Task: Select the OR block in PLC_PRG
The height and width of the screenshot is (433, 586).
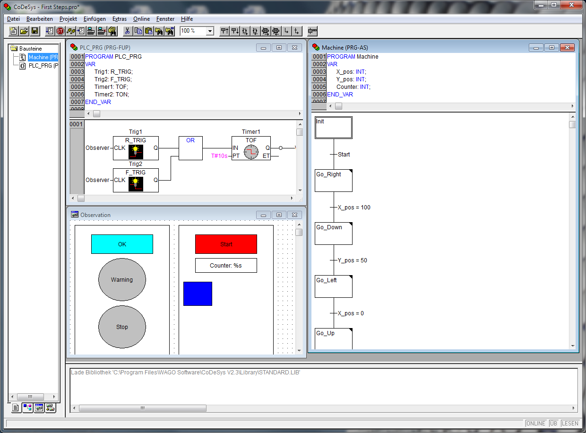Action: pos(190,148)
